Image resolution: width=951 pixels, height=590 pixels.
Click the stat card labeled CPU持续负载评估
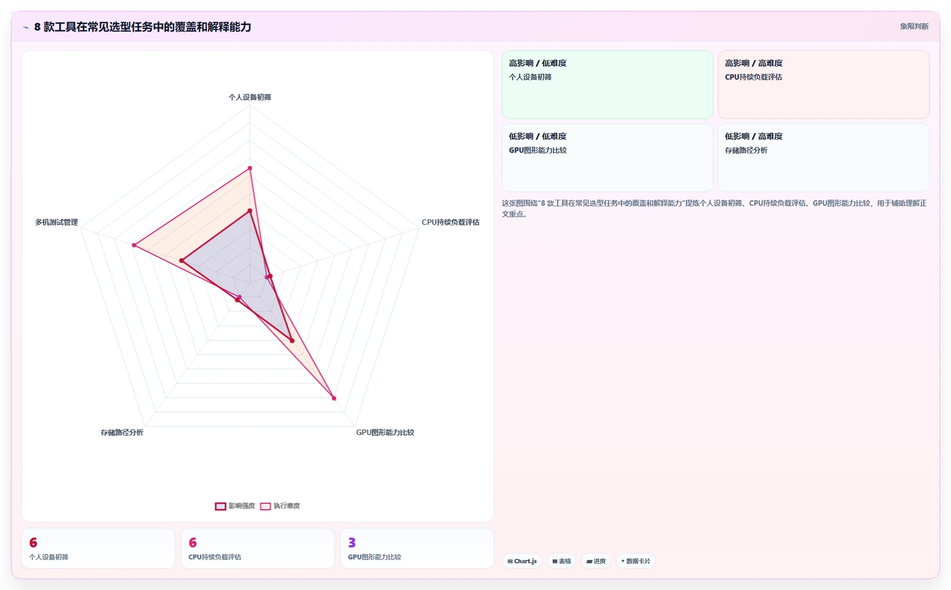[x=258, y=548]
